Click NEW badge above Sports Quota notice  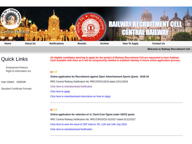pos(53,72)
